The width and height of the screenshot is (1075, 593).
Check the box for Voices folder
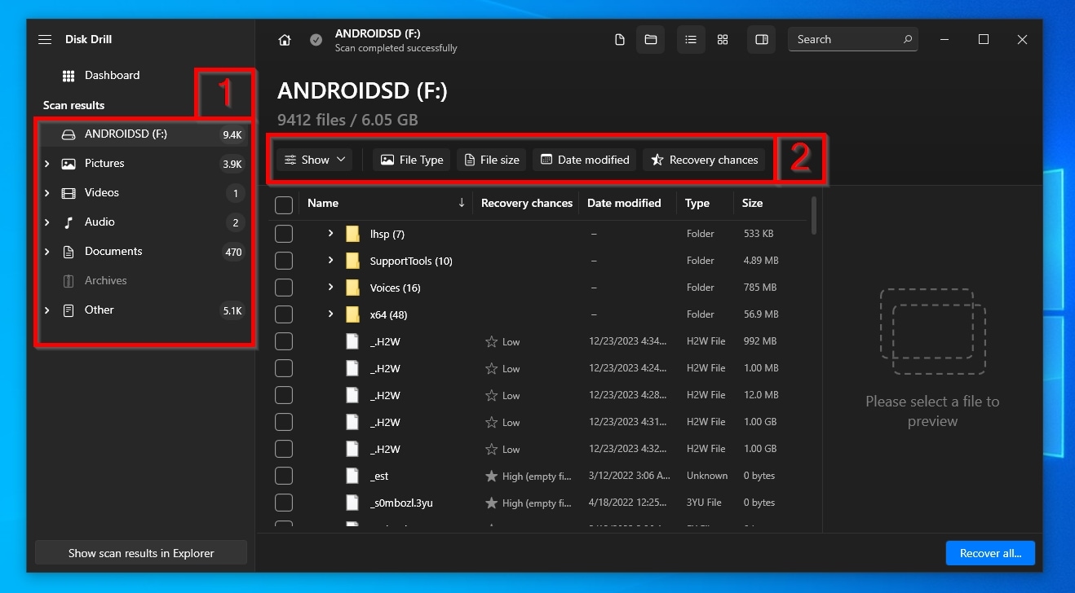(x=284, y=288)
